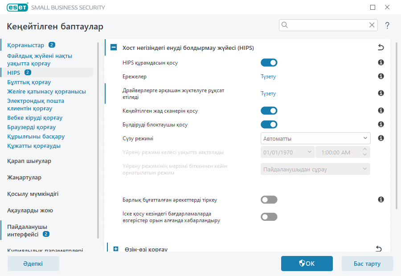401x276 pixels.
Task: Collapse the HIPS section with minus icon
Action: (114, 48)
